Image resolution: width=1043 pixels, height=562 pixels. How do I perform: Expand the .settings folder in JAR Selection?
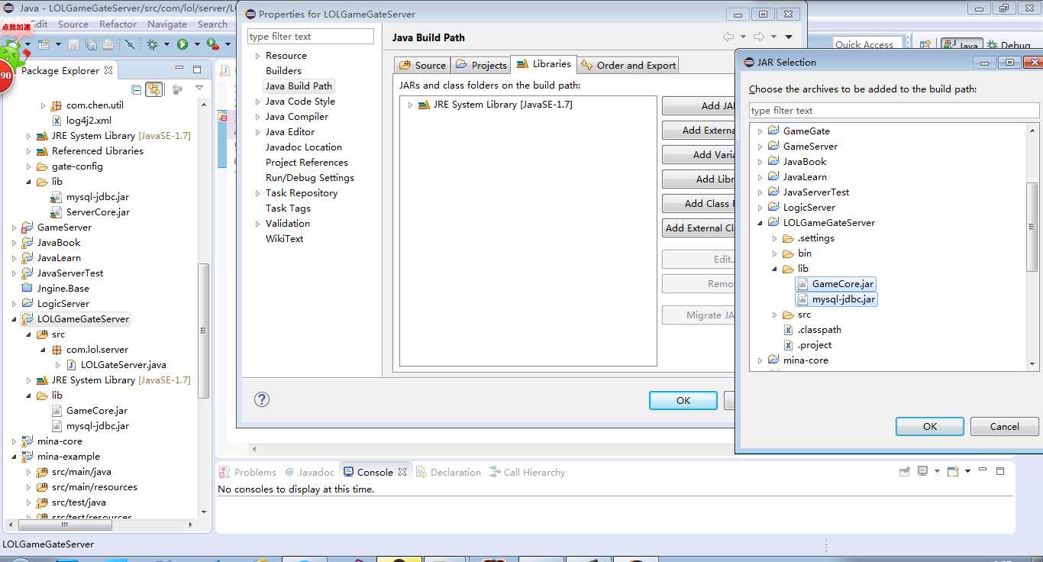[774, 238]
